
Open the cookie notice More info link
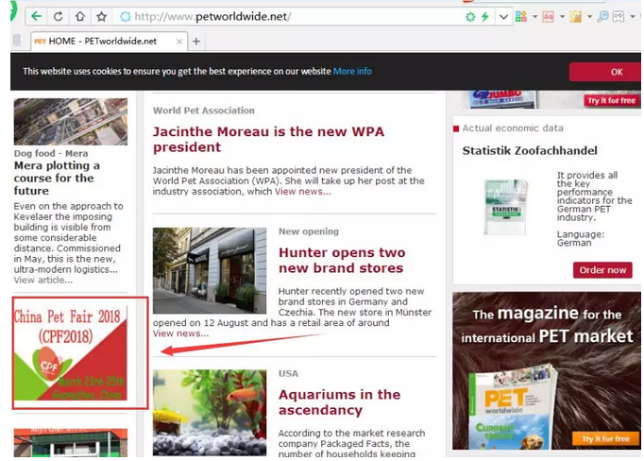click(352, 72)
